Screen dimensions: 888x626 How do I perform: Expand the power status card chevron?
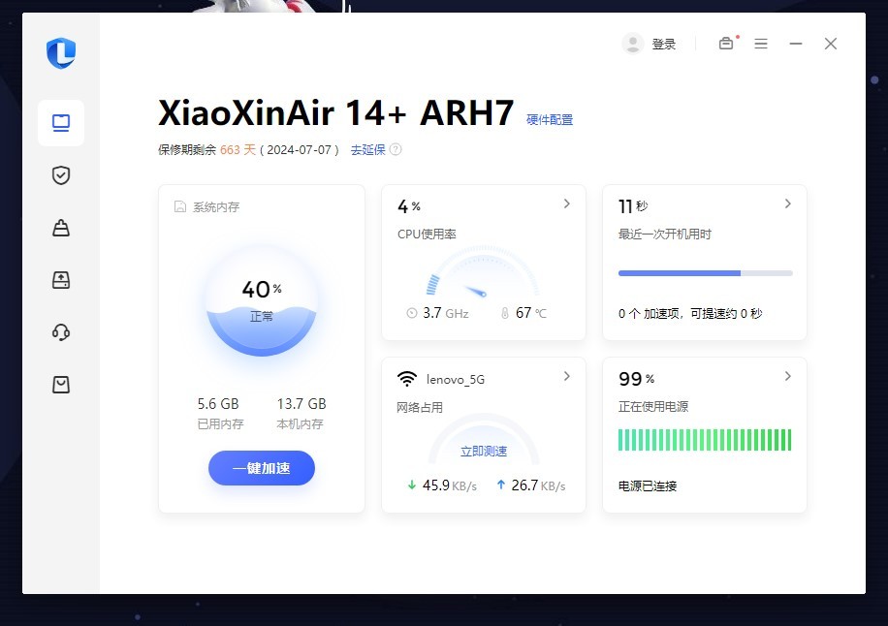787,377
